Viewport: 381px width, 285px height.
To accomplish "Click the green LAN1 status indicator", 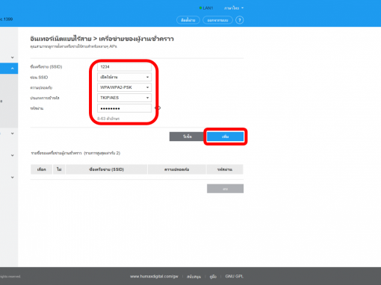I will point(206,8).
